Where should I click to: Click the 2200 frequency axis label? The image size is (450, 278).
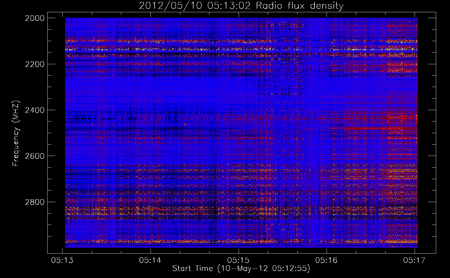click(x=35, y=64)
